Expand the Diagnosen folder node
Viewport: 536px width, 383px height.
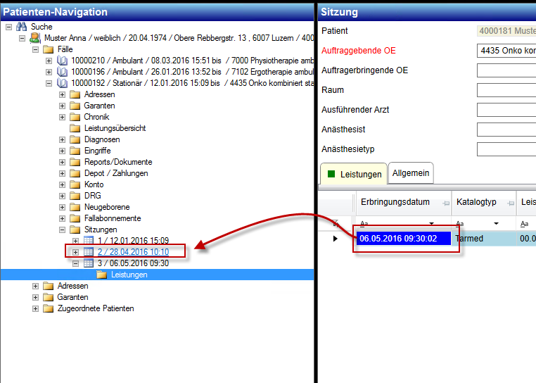pos(62,139)
